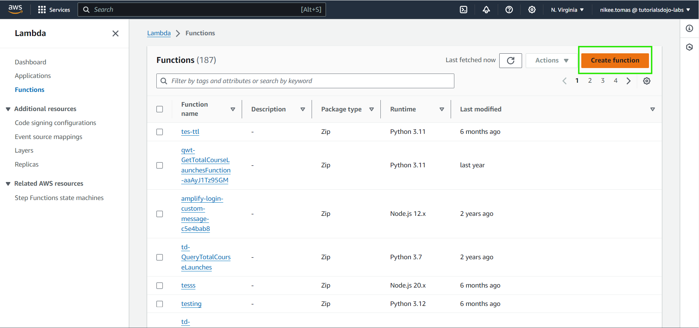Sort by Function name column arrow
Image resolution: width=699 pixels, height=328 pixels.
[233, 109]
